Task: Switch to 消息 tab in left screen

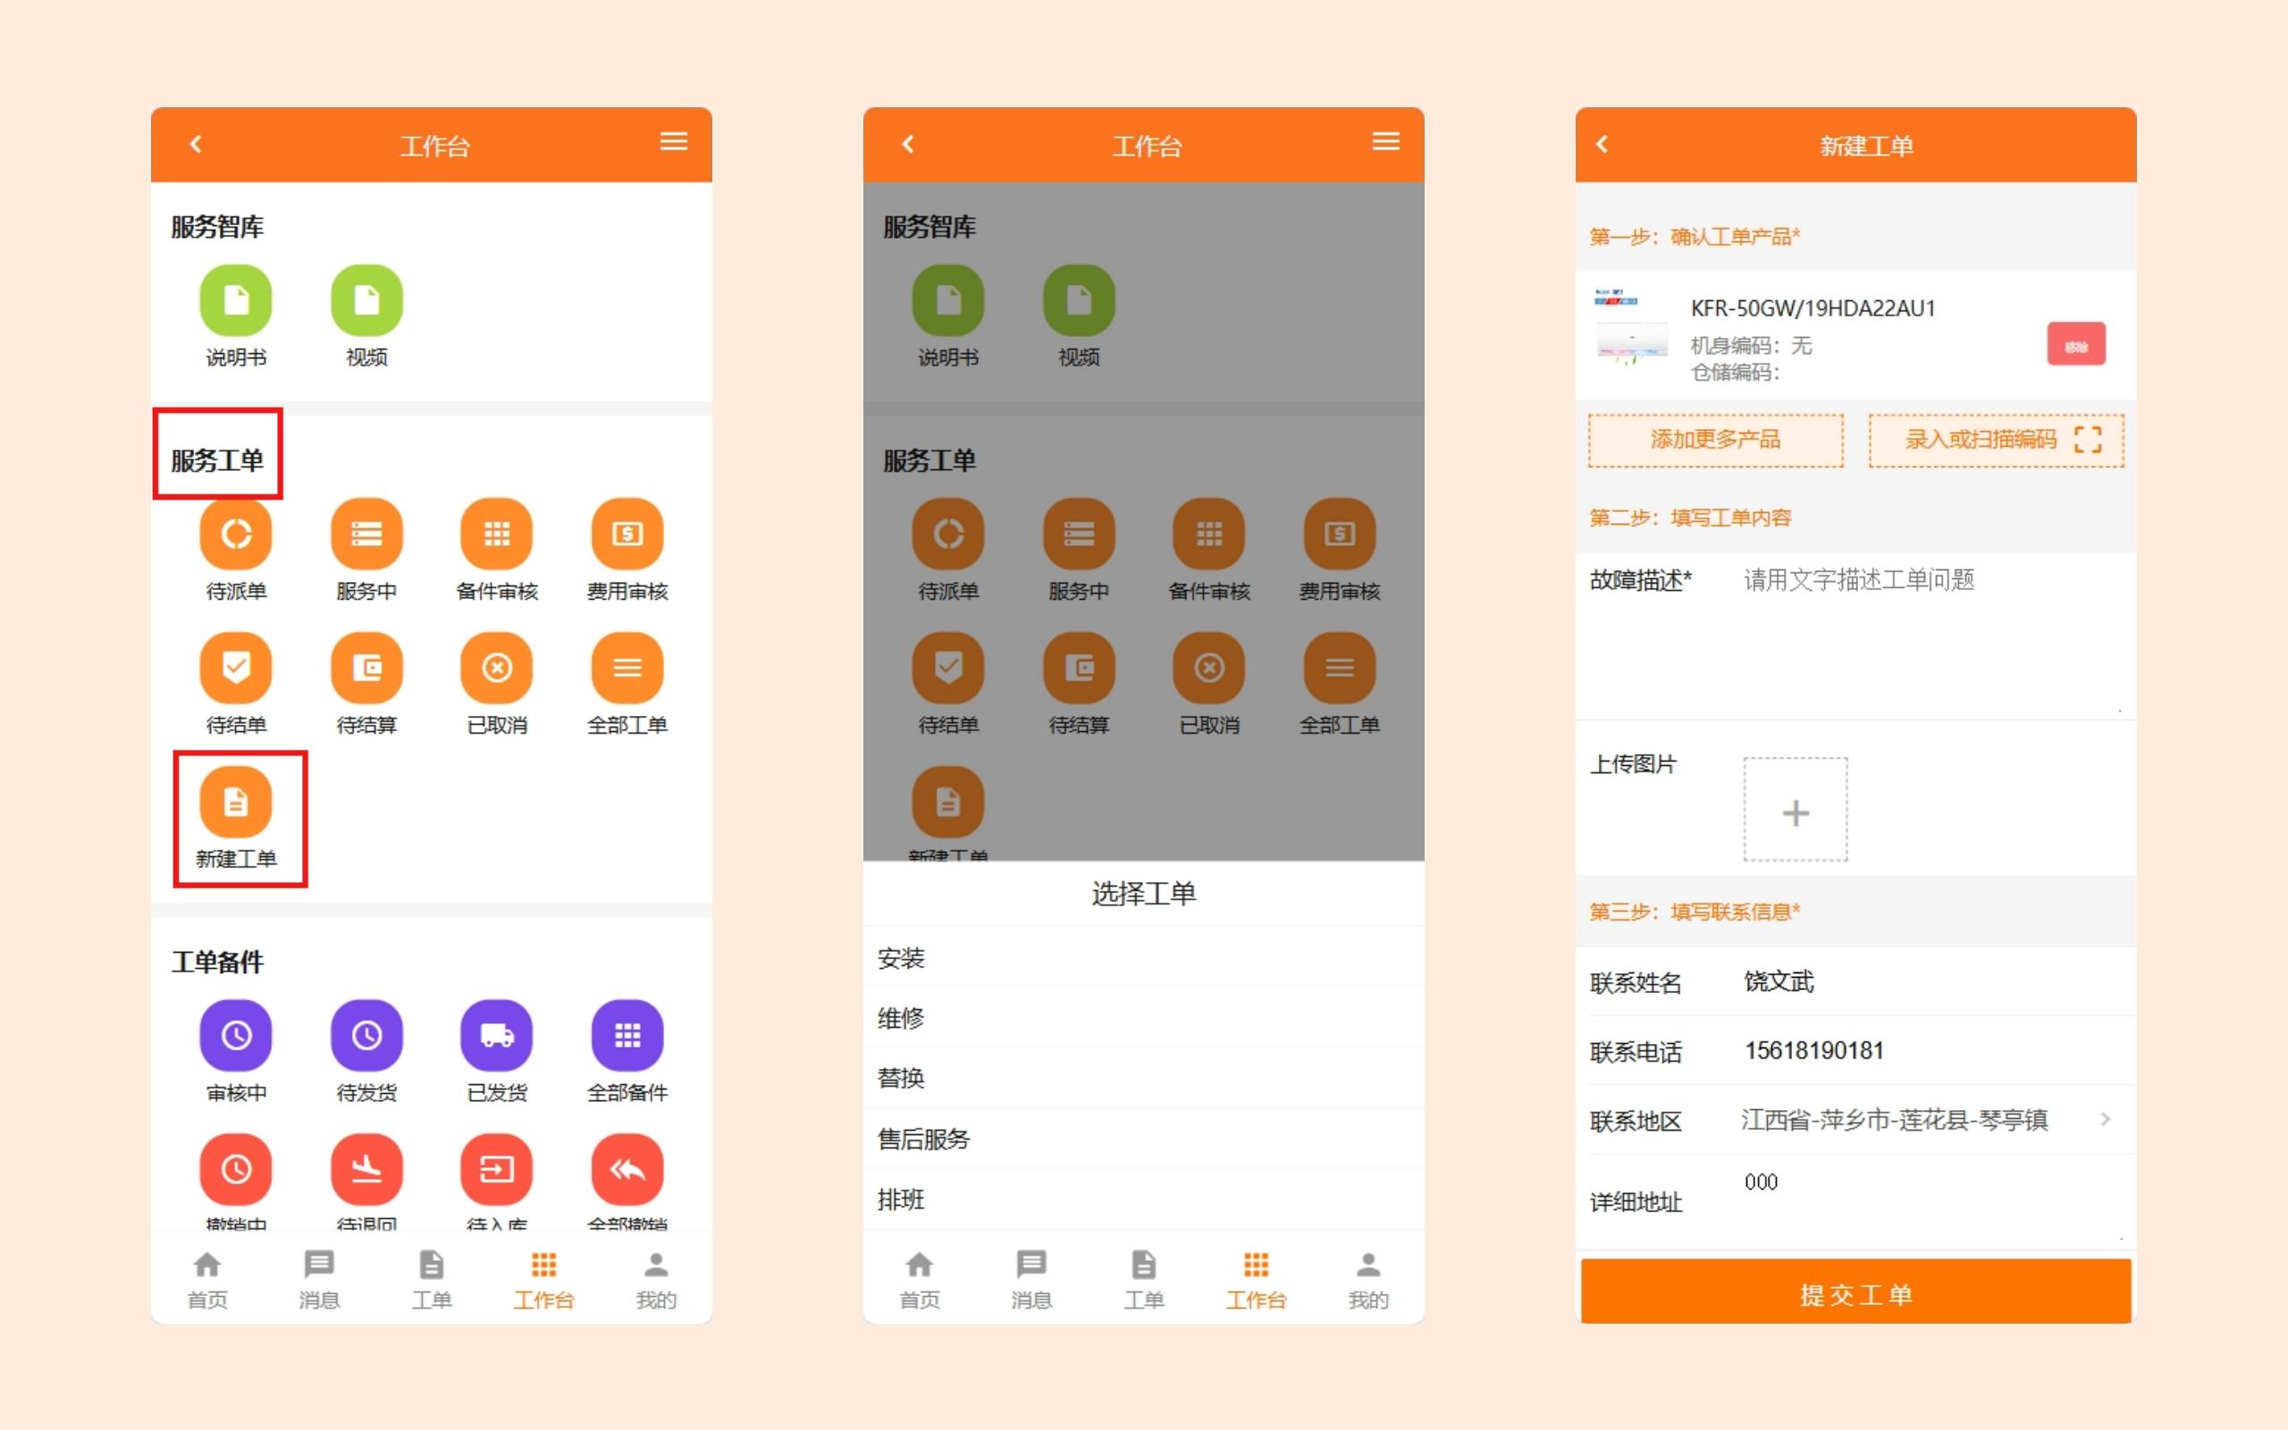Action: click(x=318, y=1280)
